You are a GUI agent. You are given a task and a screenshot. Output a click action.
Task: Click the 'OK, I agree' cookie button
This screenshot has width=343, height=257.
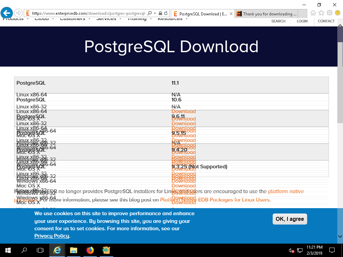290,219
